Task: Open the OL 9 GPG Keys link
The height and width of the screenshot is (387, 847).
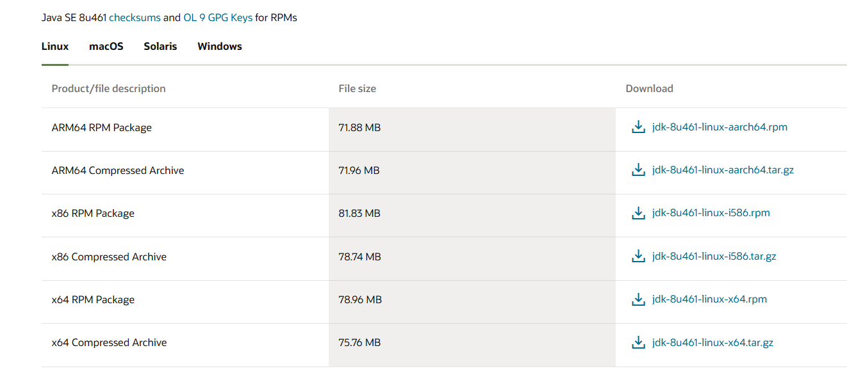Action: [x=218, y=18]
